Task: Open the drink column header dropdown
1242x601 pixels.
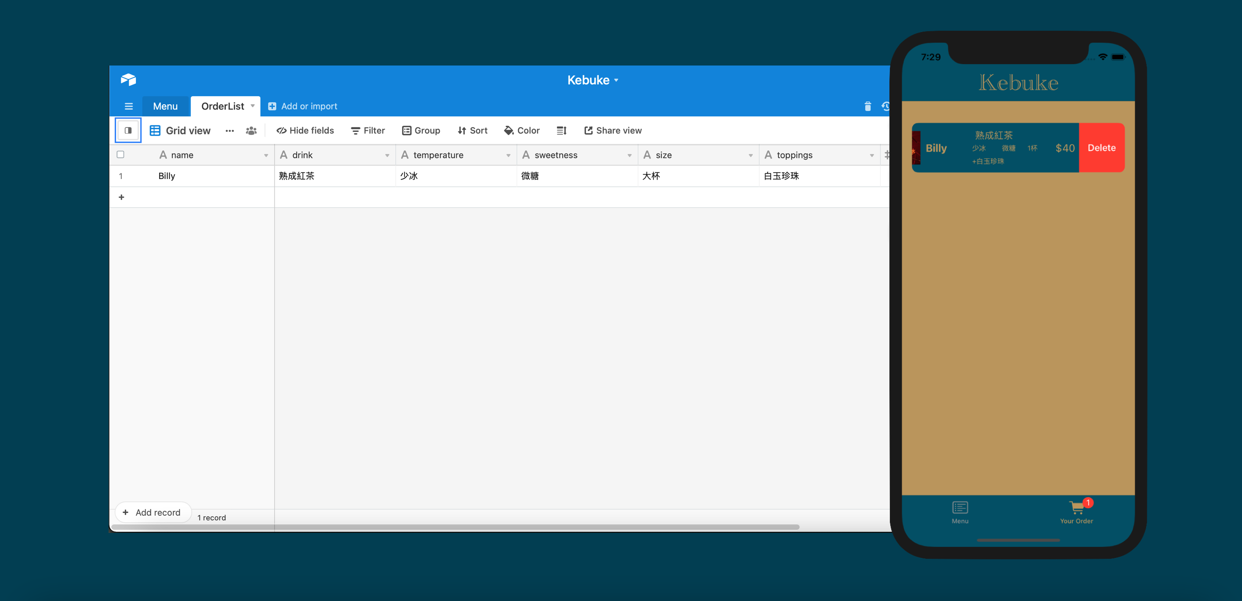Action: click(387, 155)
